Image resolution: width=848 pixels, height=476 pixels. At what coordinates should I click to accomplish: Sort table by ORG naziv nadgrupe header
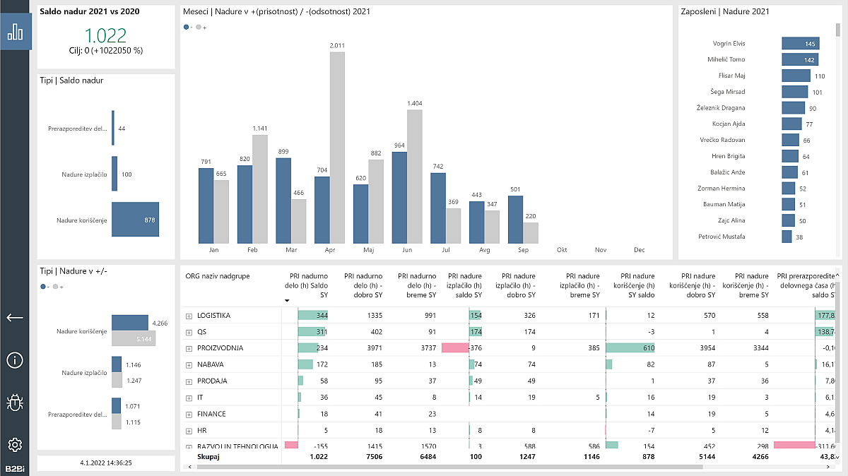[x=219, y=276]
